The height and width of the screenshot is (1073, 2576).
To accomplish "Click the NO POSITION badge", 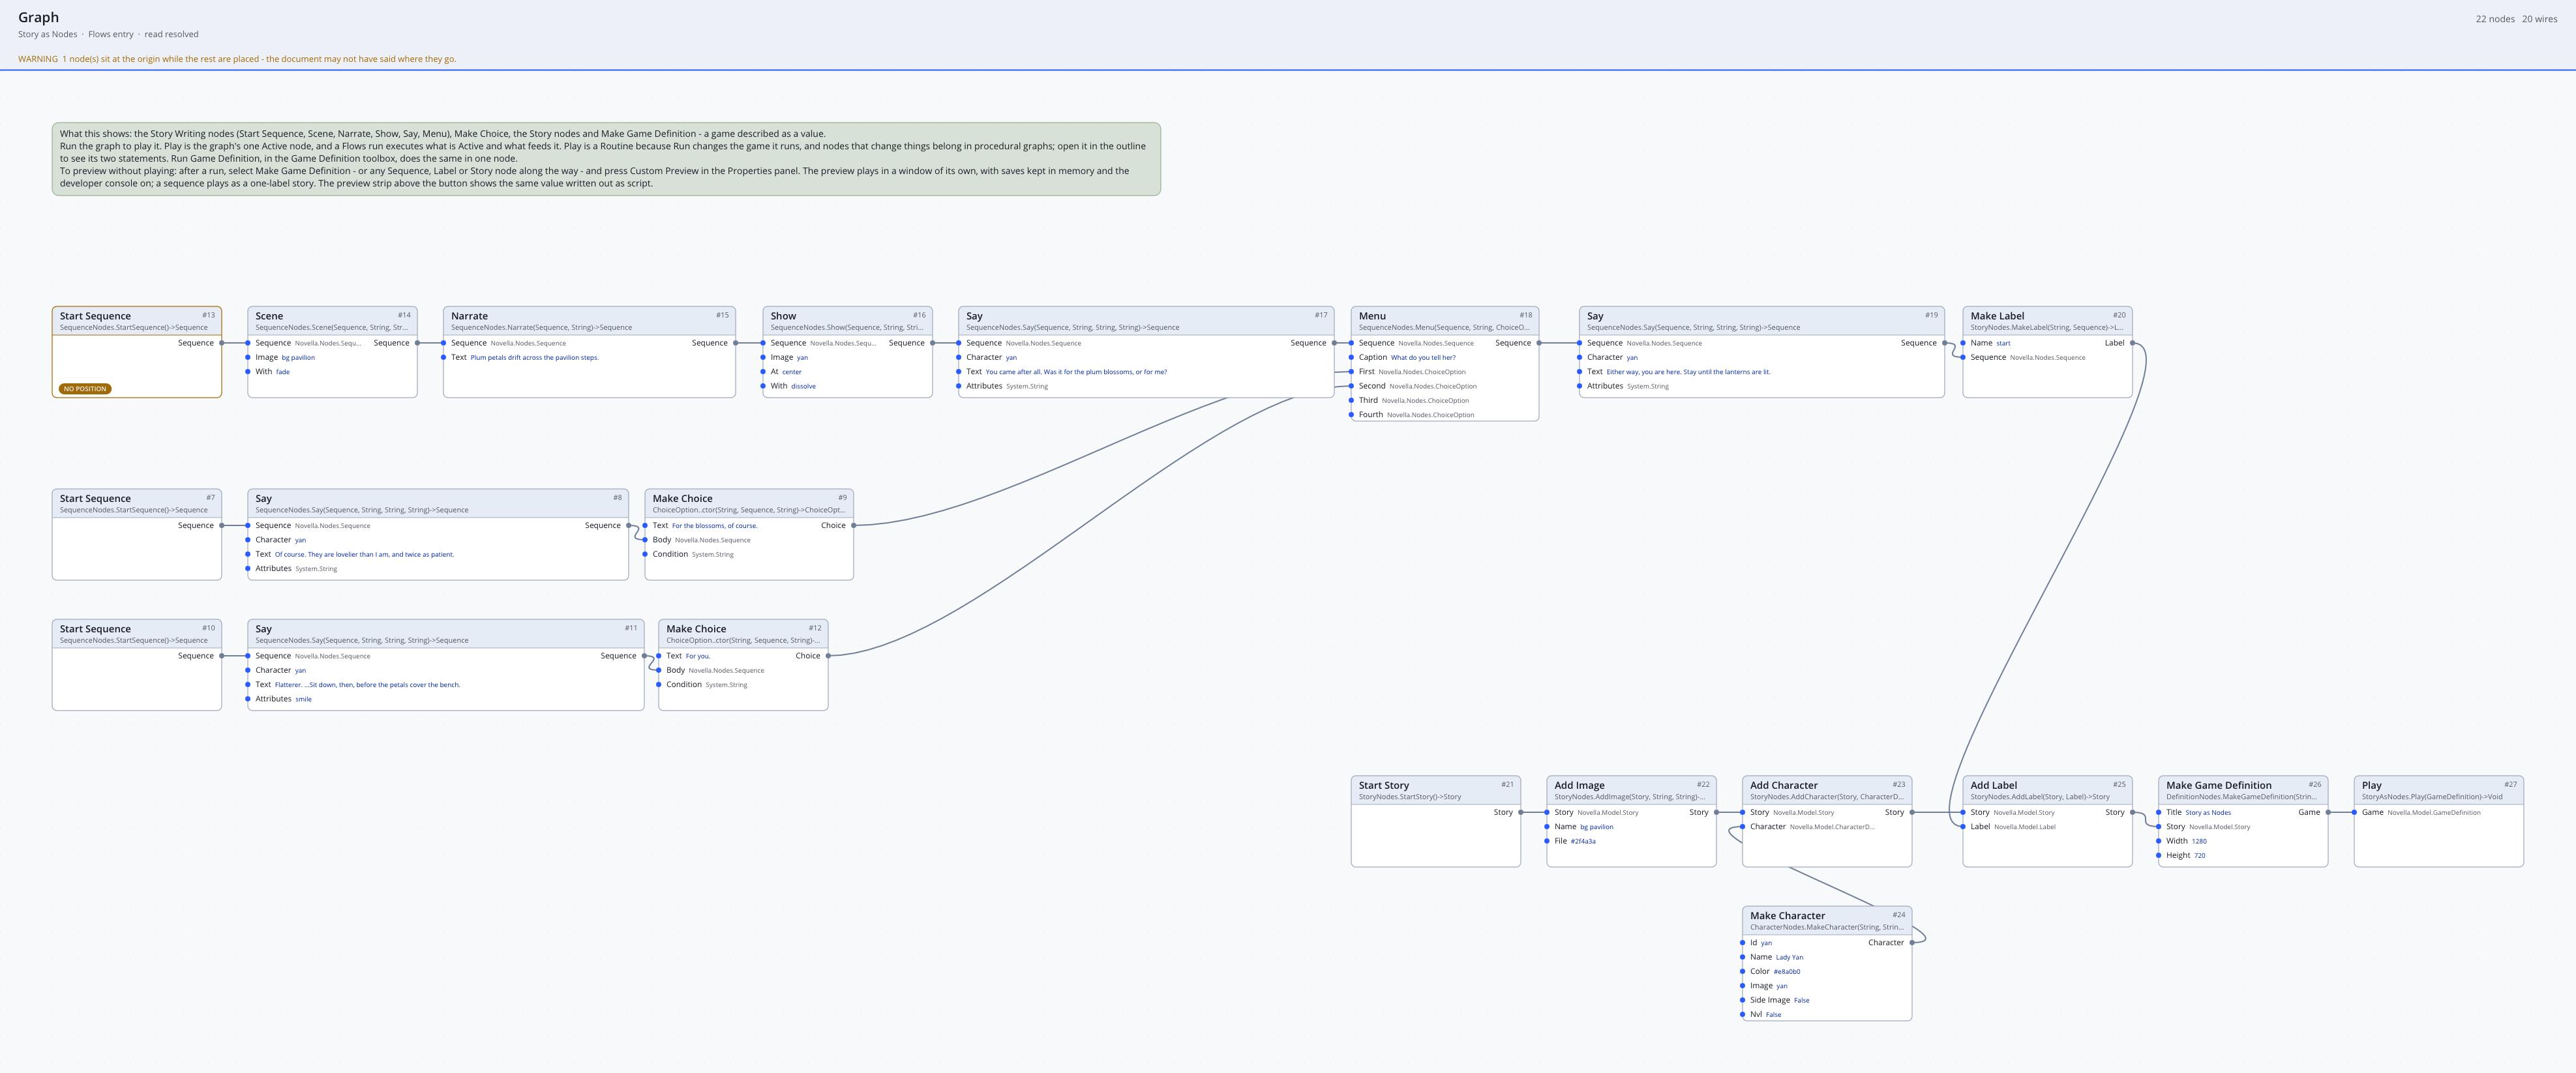I will point(84,389).
